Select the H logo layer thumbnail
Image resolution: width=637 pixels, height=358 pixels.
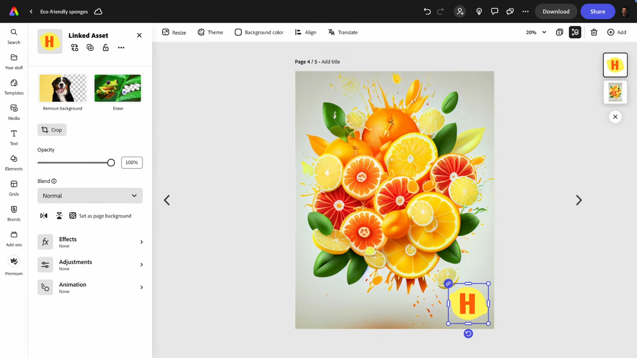(x=615, y=65)
